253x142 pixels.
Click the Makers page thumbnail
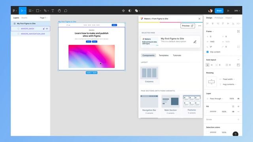coord(150,42)
